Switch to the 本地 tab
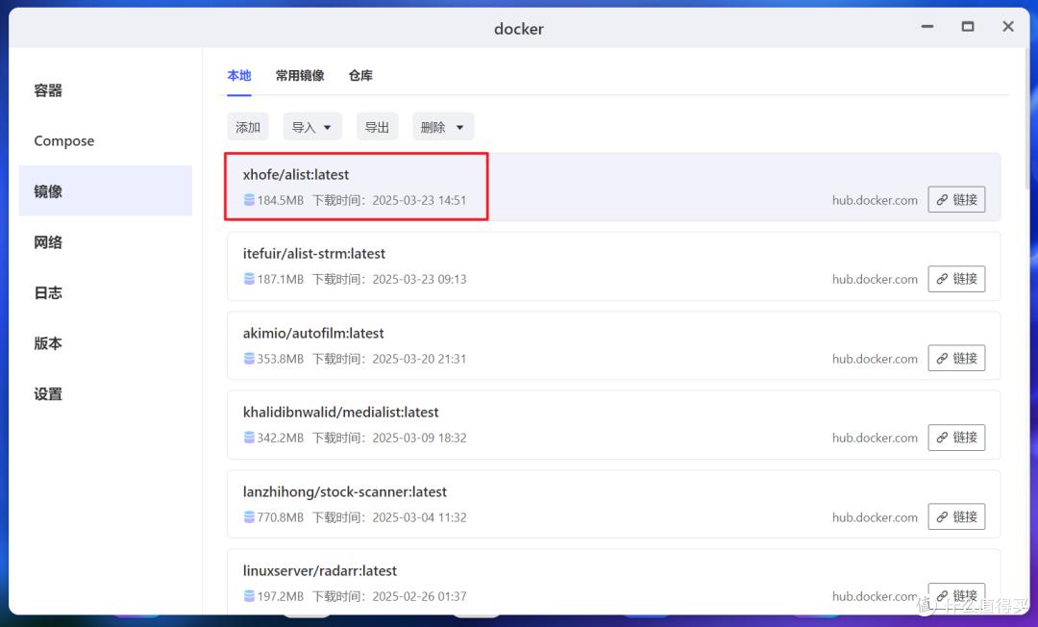Viewport: 1038px width, 627px height. point(239,75)
